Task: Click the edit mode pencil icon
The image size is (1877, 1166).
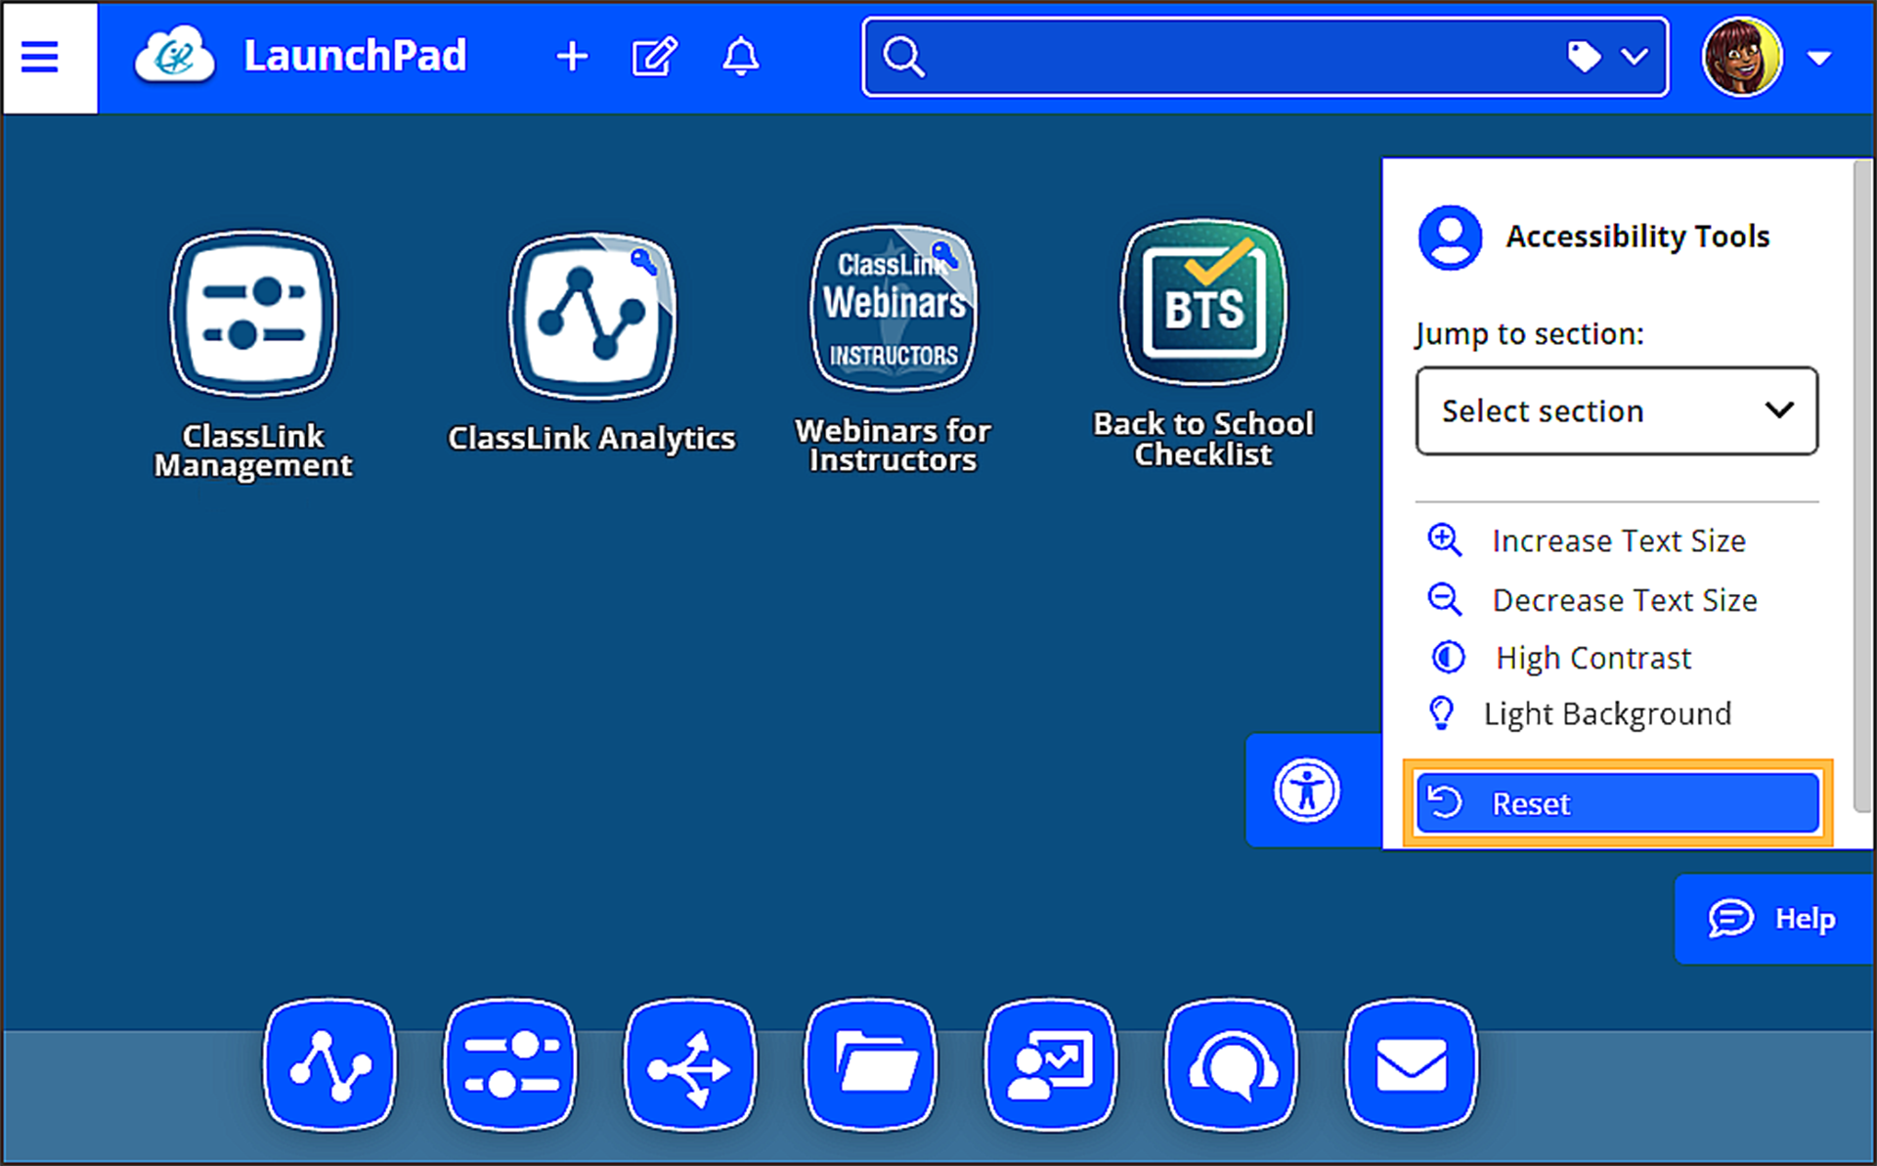Action: [654, 57]
